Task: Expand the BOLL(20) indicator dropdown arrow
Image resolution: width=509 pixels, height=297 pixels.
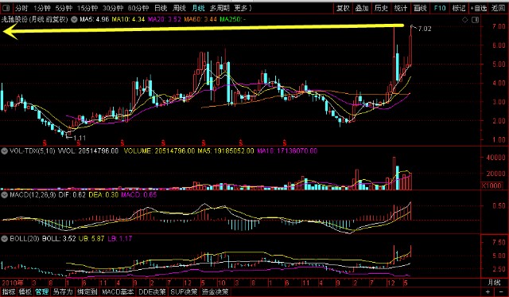Action: coord(5,239)
